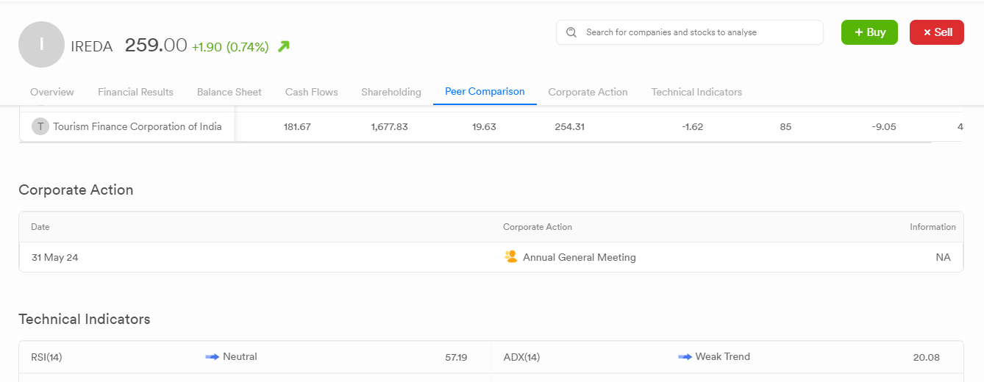Open the Financial Results tab
Screen dimensions: 984x382
[x=135, y=92]
